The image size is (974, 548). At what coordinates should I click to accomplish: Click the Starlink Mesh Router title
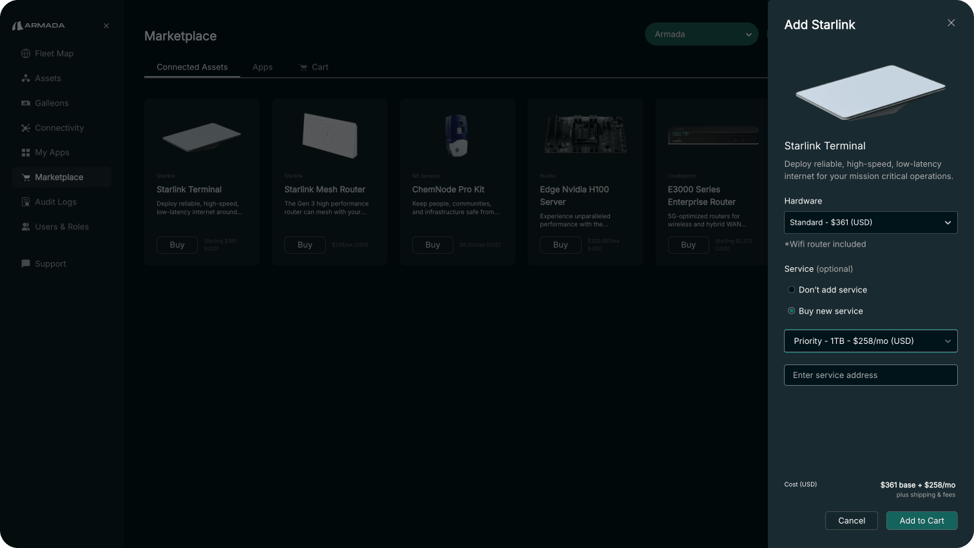(x=325, y=189)
